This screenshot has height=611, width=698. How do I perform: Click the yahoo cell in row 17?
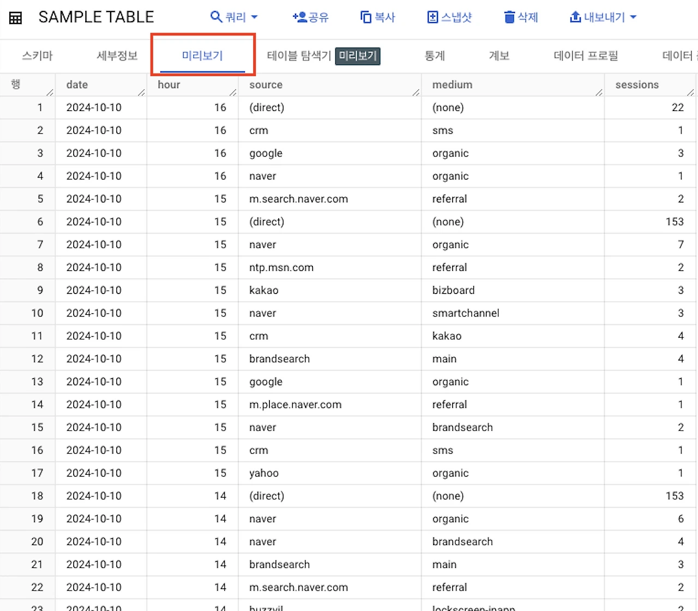(264, 473)
